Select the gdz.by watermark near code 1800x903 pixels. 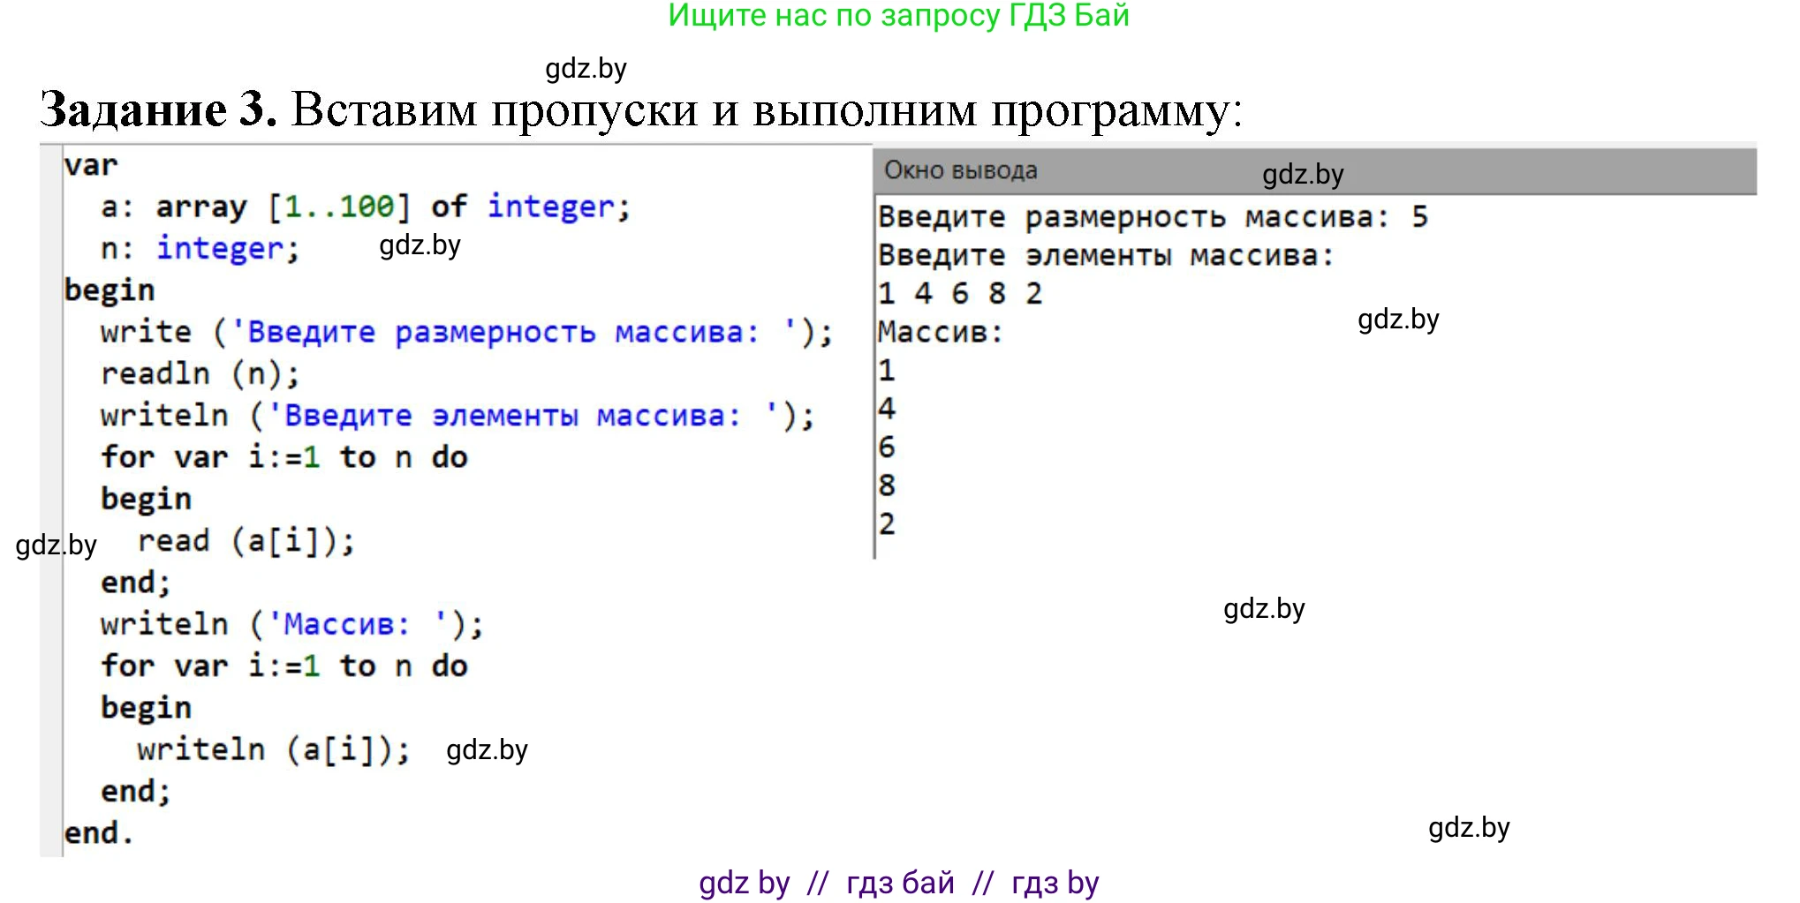pyautogui.click(x=419, y=246)
